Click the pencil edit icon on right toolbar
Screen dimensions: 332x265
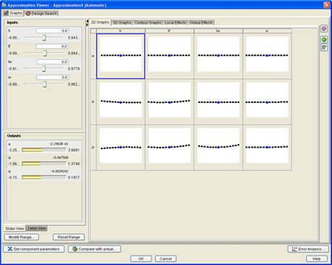(x=324, y=48)
